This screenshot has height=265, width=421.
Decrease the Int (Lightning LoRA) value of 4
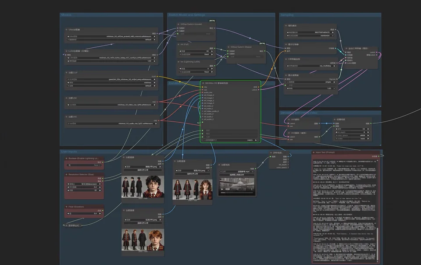click(180, 69)
